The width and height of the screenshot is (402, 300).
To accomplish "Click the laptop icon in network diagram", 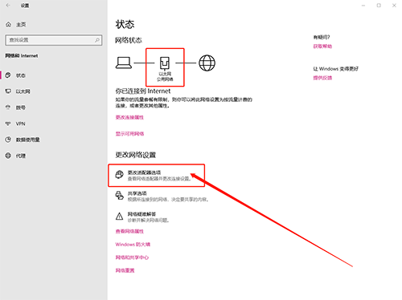I will [x=124, y=63].
